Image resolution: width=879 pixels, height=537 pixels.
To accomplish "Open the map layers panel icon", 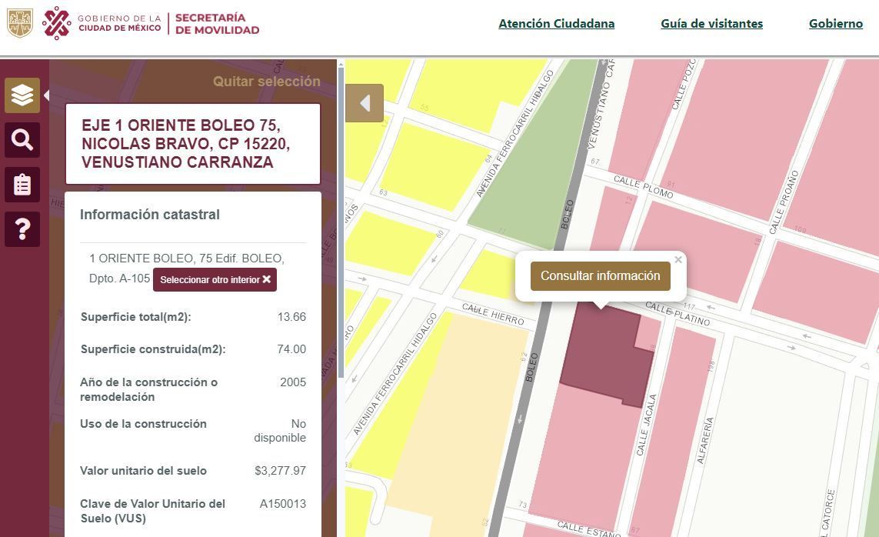I will pos(22,95).
